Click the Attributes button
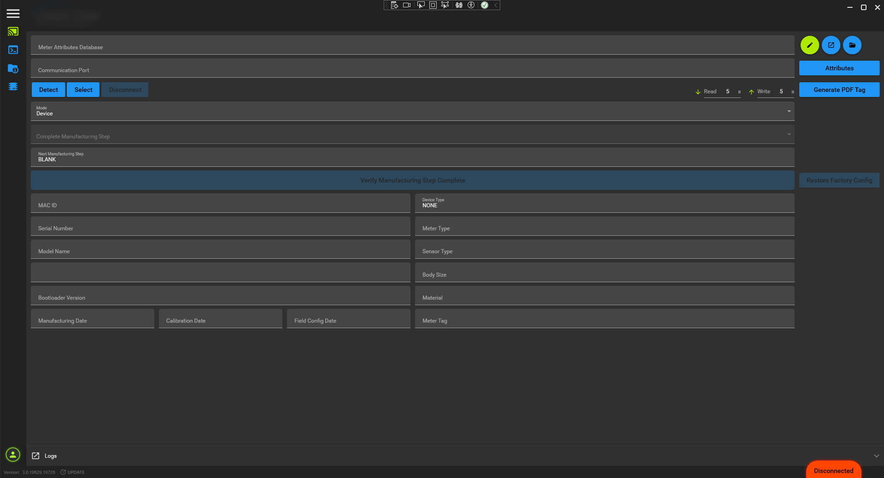 click(x=839, y=68)
